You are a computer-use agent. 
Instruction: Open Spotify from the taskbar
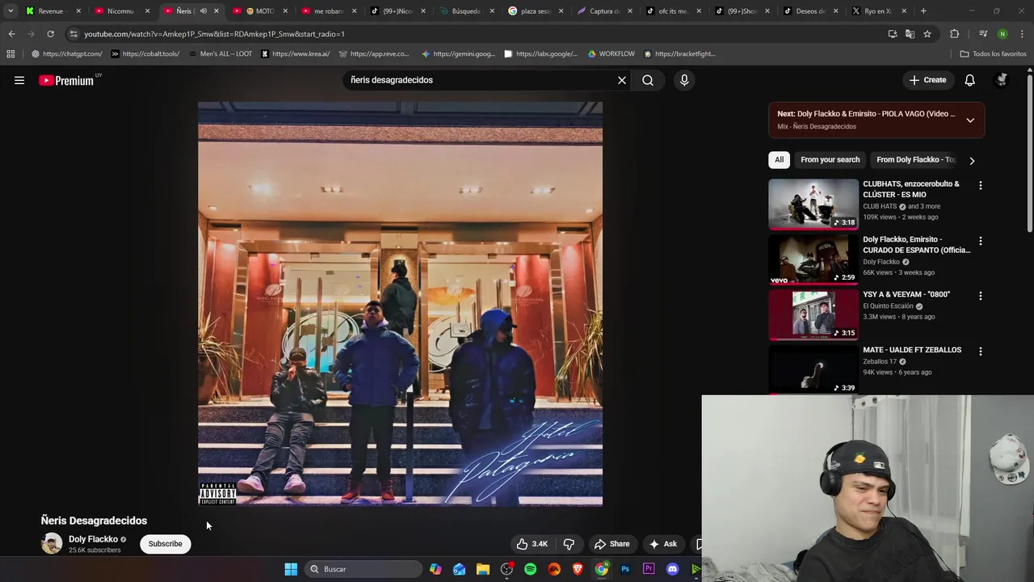[530, 569]
